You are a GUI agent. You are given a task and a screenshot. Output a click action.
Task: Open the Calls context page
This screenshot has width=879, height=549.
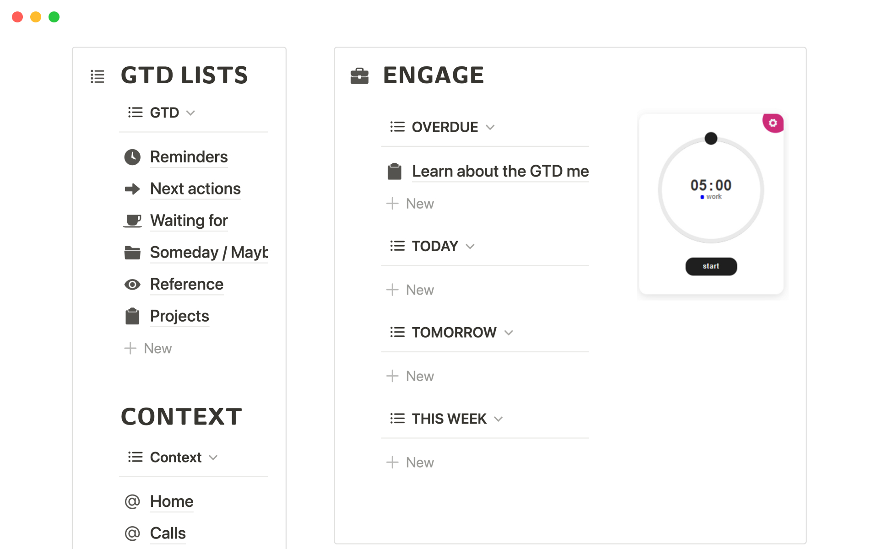coord(168,533)
